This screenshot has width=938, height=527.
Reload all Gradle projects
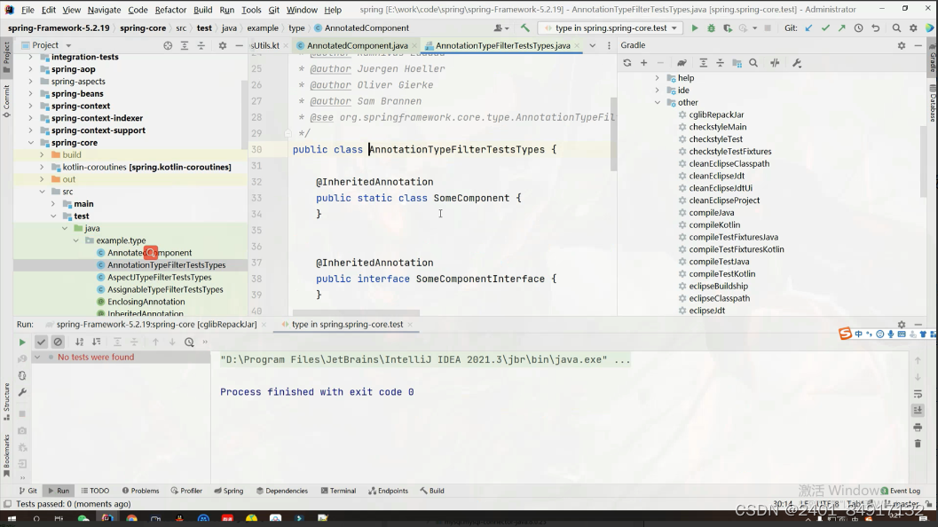tap(627, 63)
